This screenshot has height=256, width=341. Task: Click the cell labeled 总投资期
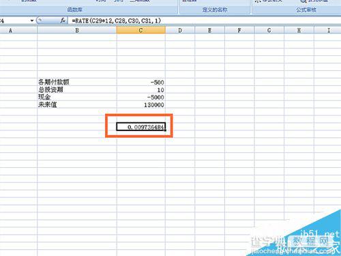pyautogui.click(x=77, y=89)
